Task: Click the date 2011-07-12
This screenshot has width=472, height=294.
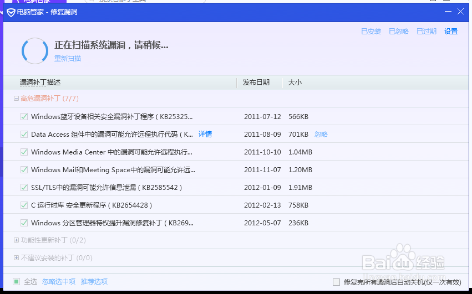Action: point(262,117)
